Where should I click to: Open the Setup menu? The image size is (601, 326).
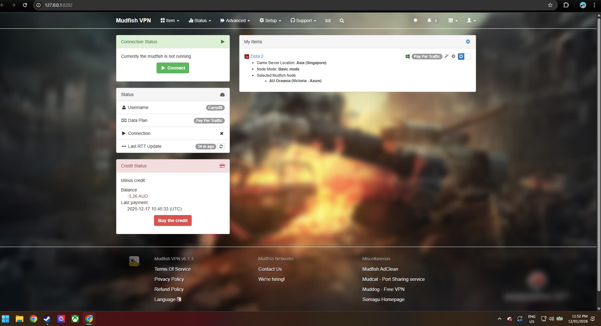(x=270, y=21)
